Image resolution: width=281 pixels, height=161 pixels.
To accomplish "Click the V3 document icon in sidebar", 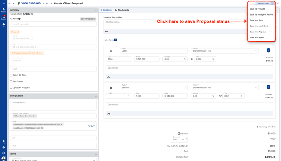I will [3, 142].
